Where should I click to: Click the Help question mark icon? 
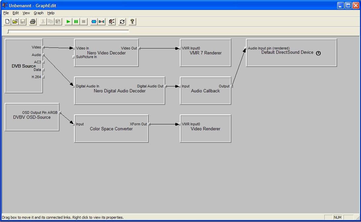click(x=132, y=22)
